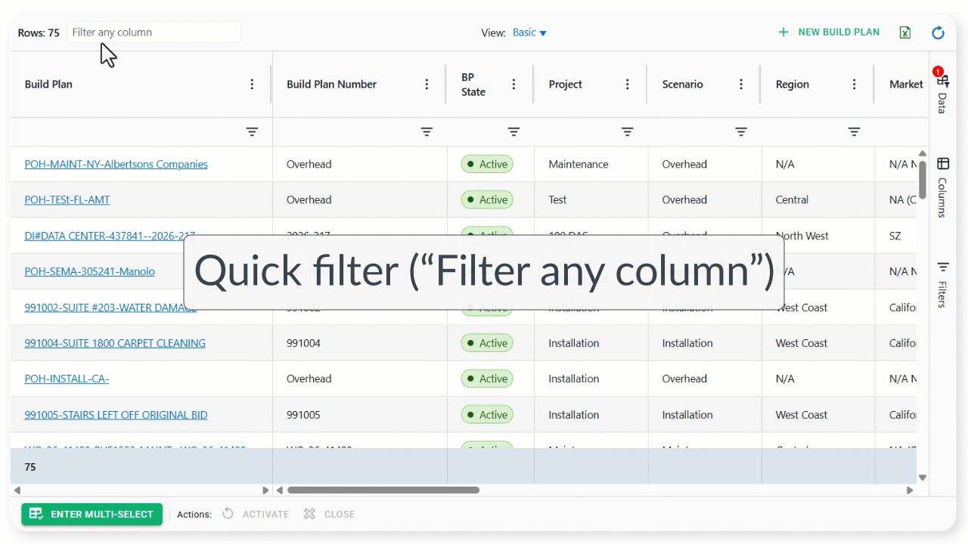Select the Central region cell
The image size is (968, 544).
(818, 200)
